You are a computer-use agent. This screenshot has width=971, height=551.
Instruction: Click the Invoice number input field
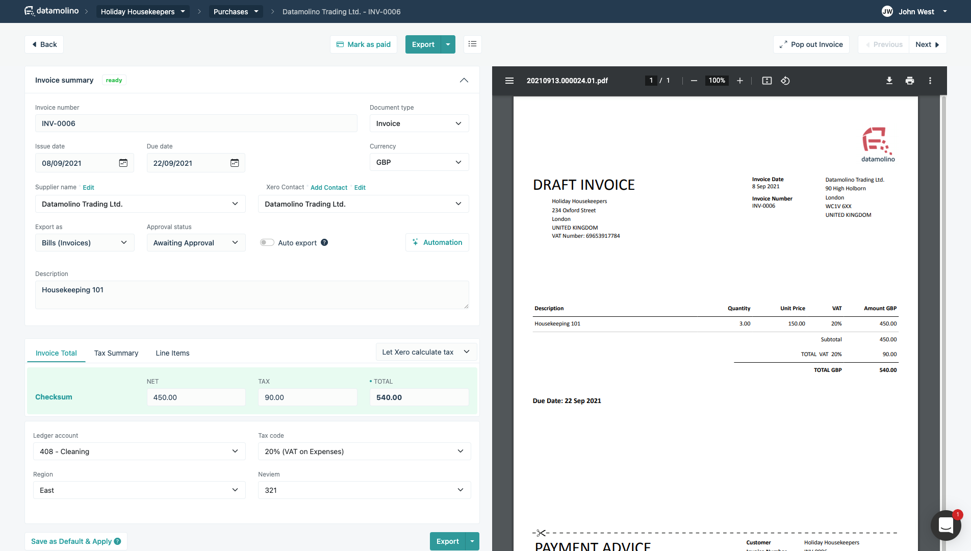point(196,123)
